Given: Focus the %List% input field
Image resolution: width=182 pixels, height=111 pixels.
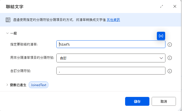Looking at the screenshot, I should click(111, 44).
